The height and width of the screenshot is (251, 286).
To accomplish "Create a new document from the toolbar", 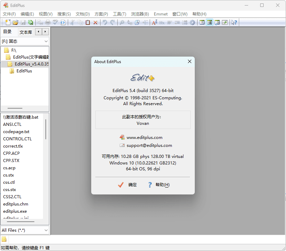I will 8,22.
